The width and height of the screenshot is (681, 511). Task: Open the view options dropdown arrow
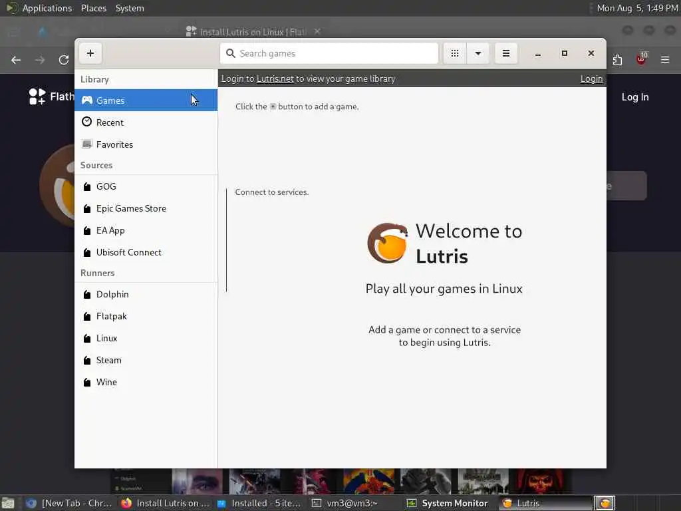click(477, 53)
